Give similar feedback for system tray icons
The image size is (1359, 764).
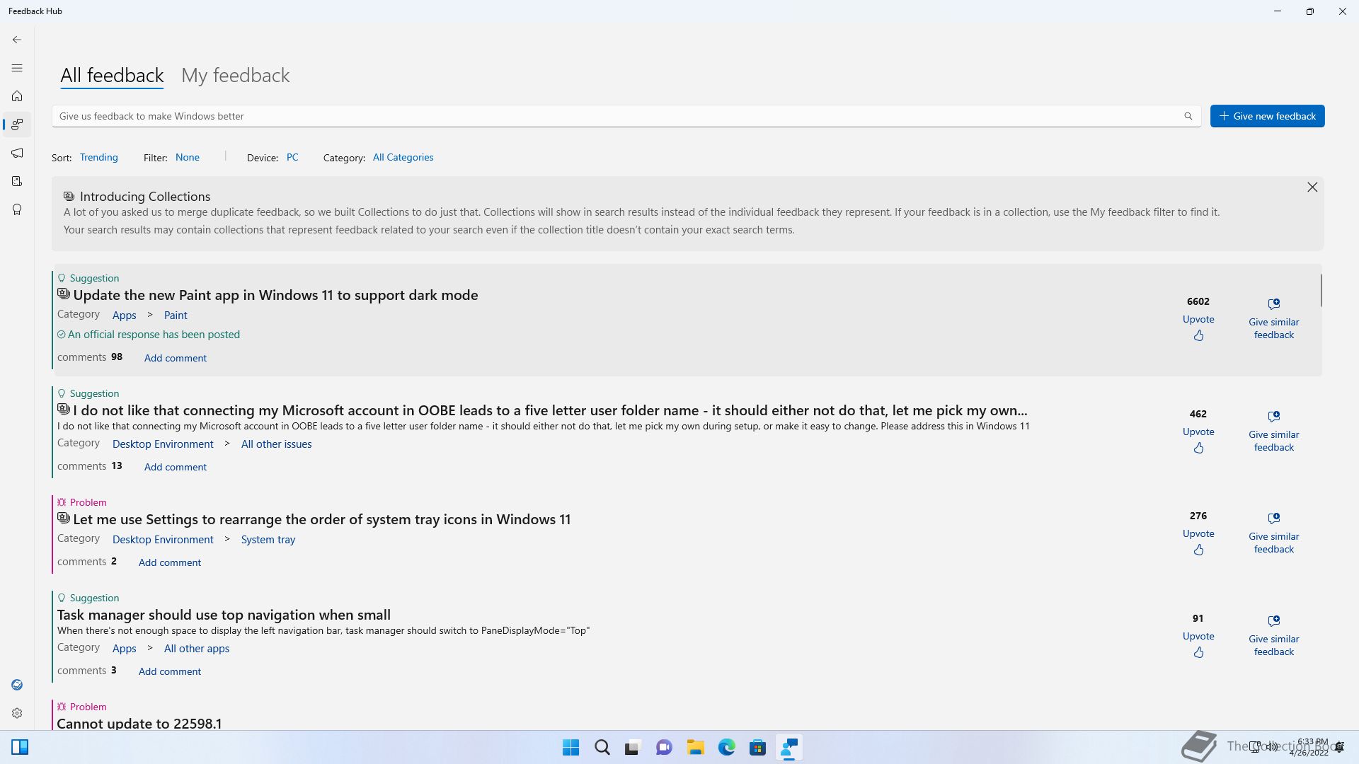[1273, 533]
